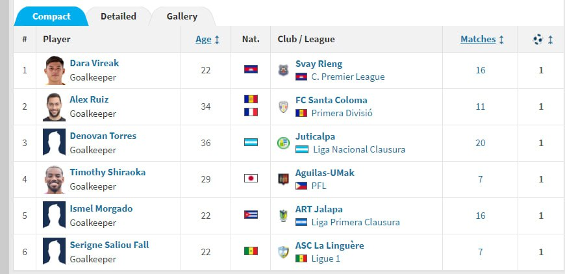The image size is (565, 274).
Task: Open Dara Vireak player profile link
Action: point(94,63)
